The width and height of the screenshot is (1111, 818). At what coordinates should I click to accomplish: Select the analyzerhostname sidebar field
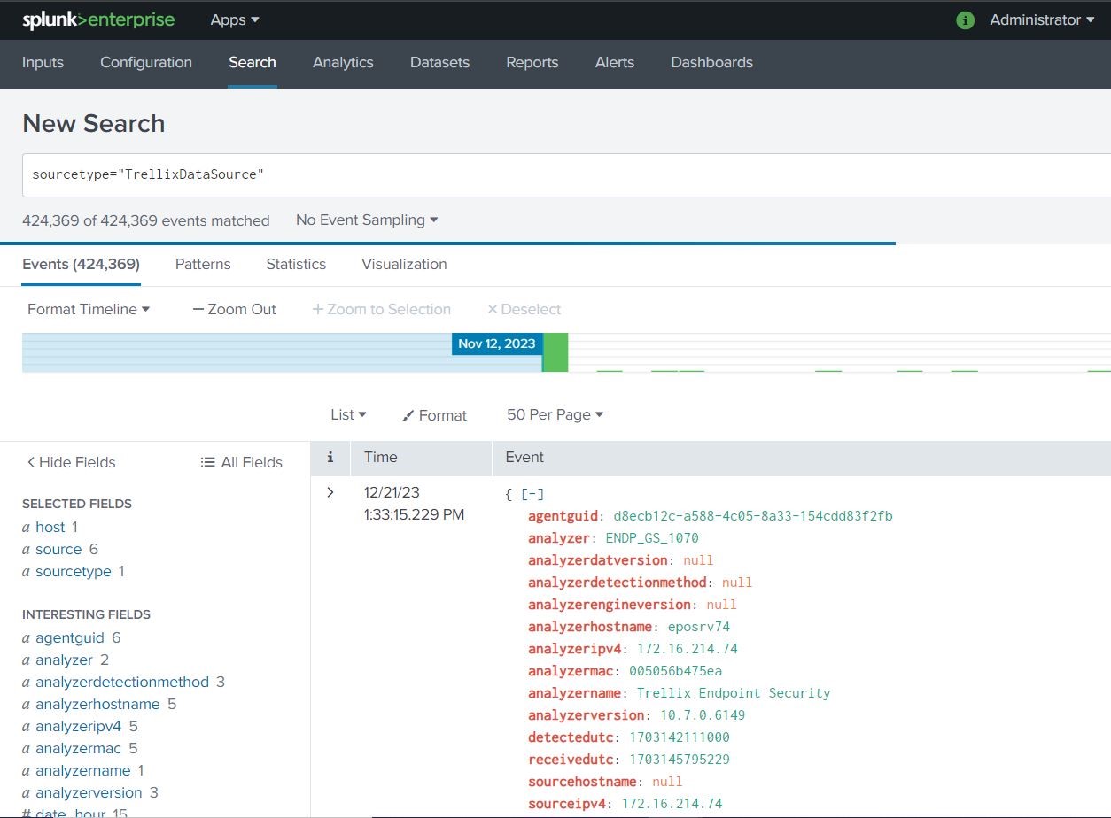click(97, 704)
